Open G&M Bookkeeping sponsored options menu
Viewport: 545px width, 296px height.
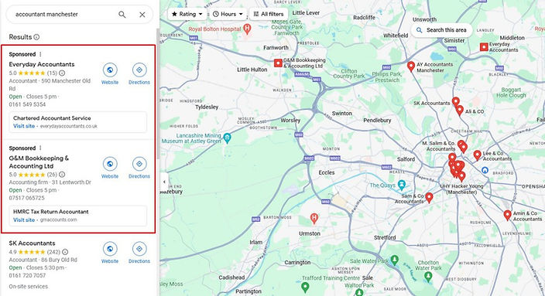click(x=40, y=148)
